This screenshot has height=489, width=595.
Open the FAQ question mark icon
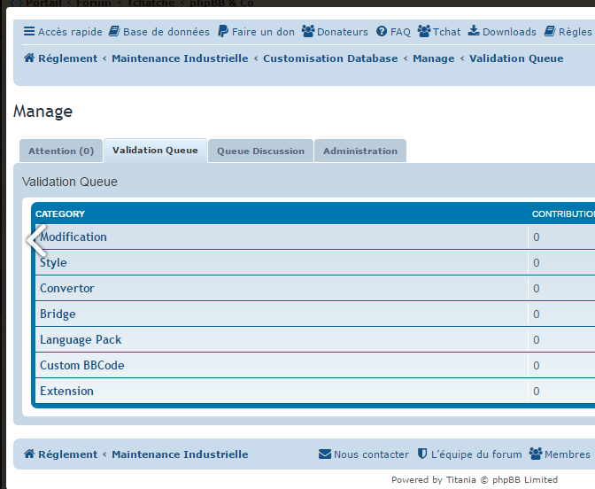pyautogui.click(x=382, y=32)
